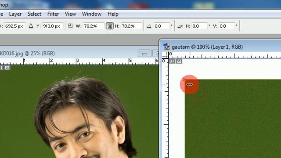Click the gautam document window icon
The height and width of the screenshot is (158, 281).
[166, 47]
